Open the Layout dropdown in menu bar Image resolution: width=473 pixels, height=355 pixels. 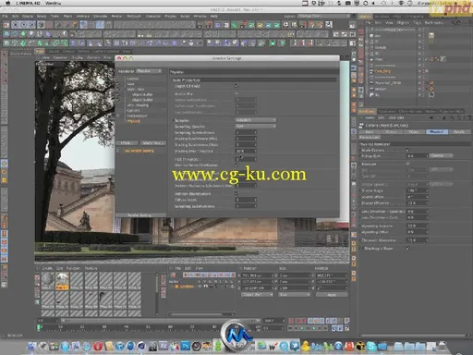click(x=323, y=16)
